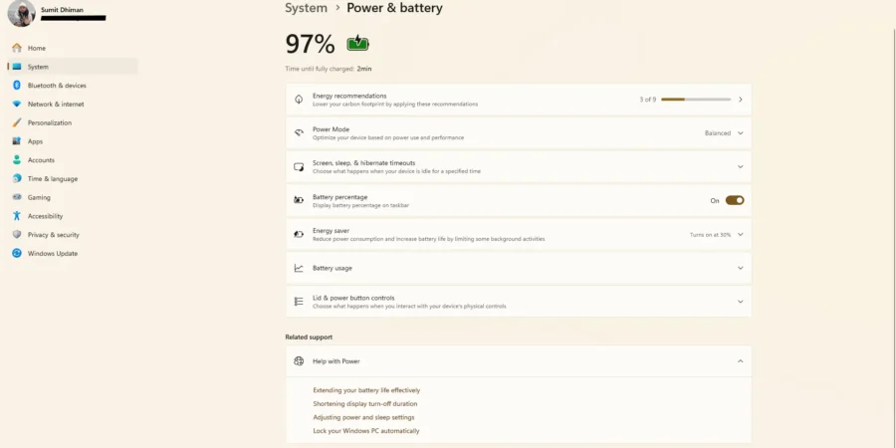Click the Lid & power button controls icon
This screenshot has height=448, width=896.
(299, 302)
